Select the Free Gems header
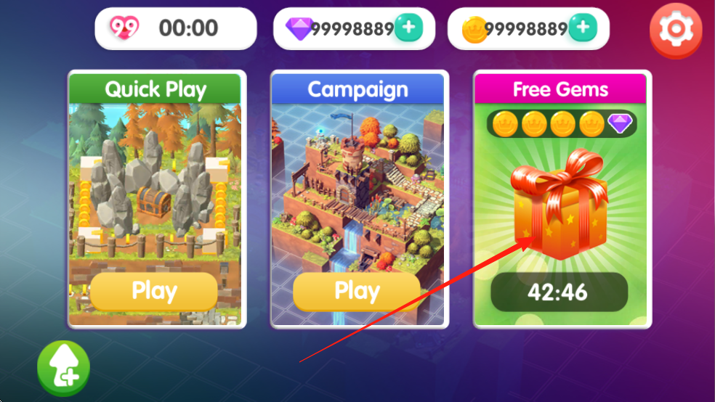Viewport: 715px width, 402px height. click(560, 89)
